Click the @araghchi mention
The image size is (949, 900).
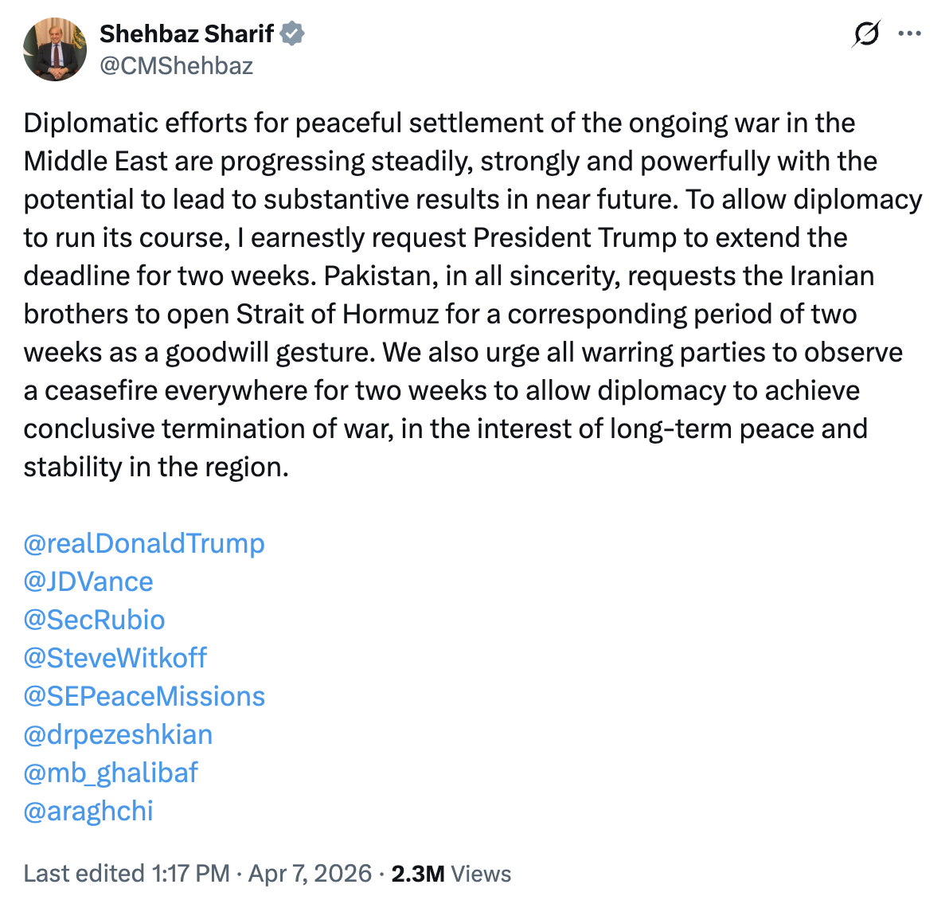pos(88,811)
